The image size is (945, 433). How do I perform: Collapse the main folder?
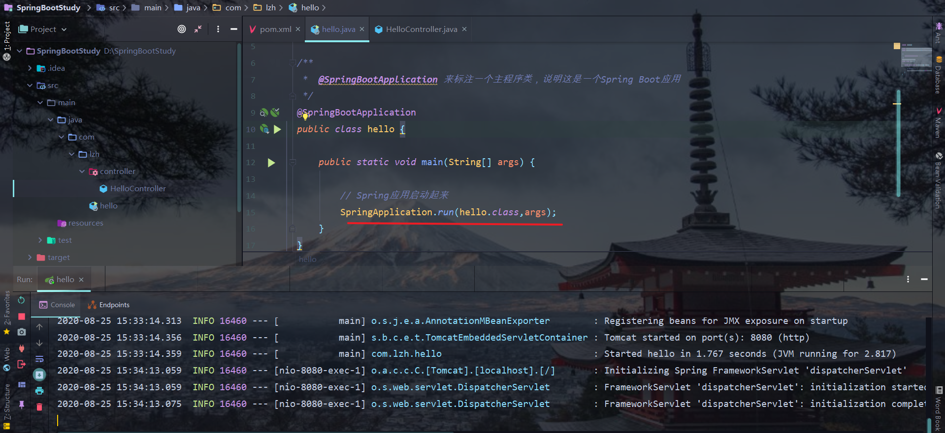pos(40,102)
